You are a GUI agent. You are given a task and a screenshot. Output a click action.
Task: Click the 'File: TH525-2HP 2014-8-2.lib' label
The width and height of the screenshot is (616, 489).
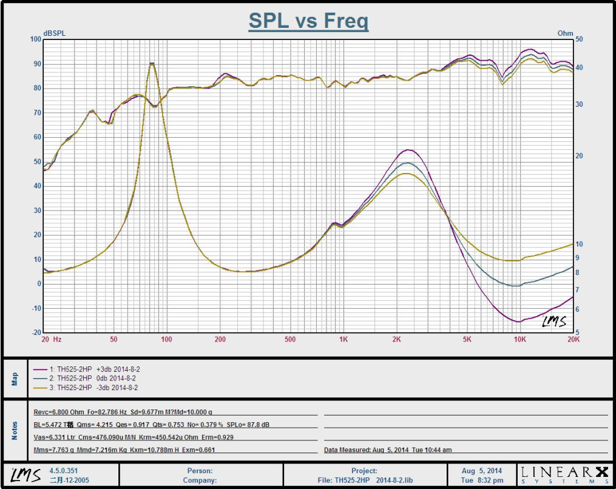(x=364, y=481)
